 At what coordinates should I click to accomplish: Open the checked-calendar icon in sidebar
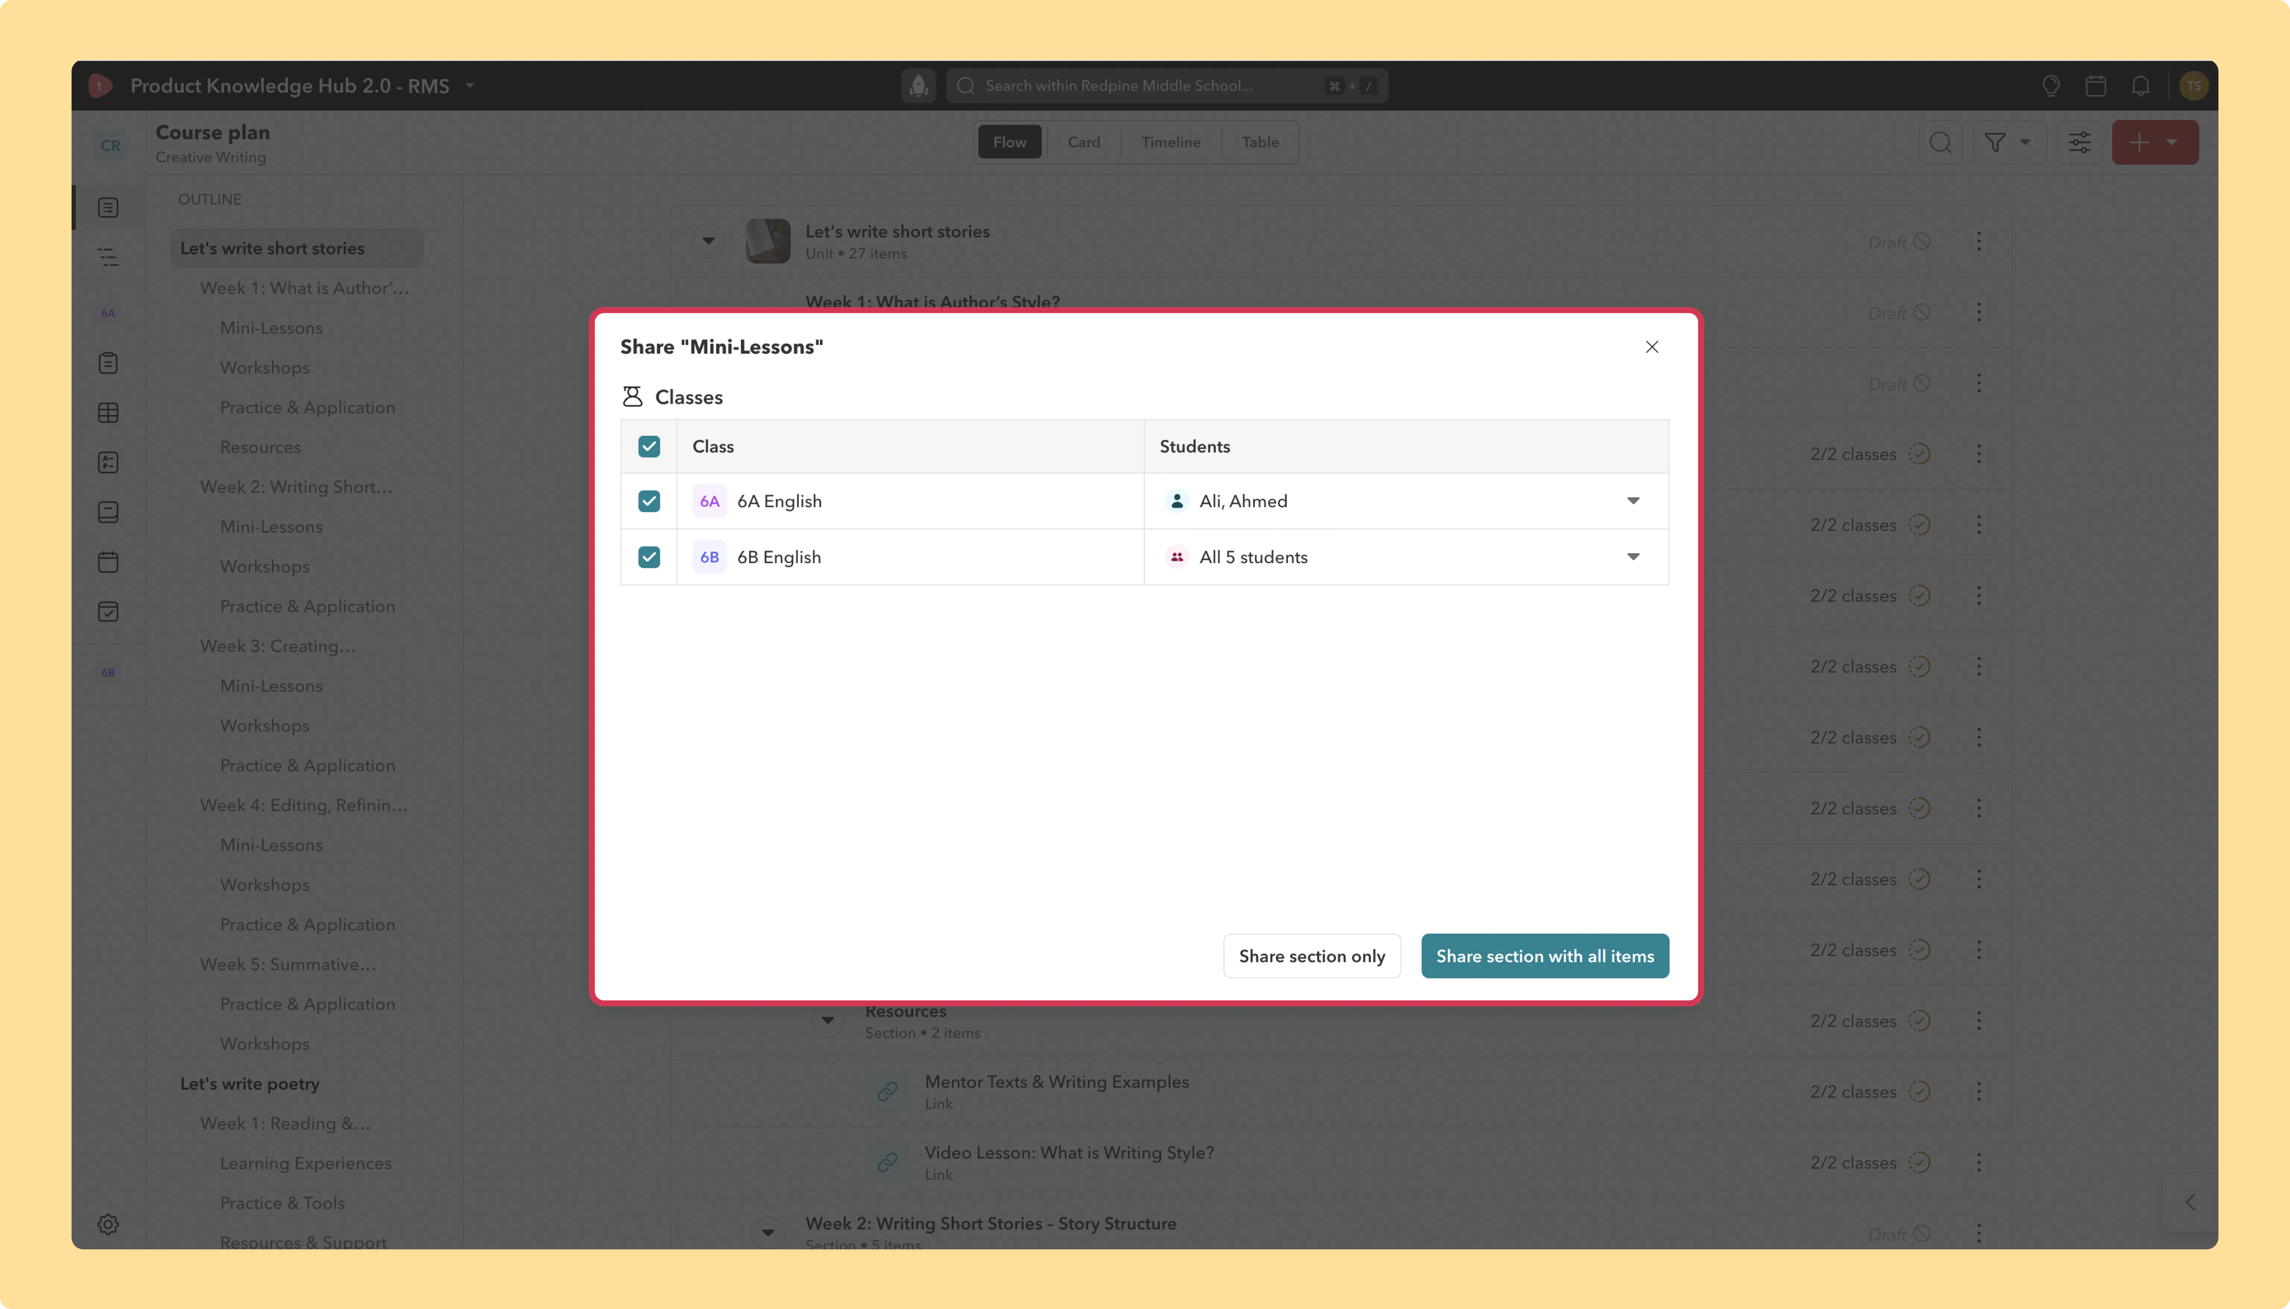(x=108, y=611)
